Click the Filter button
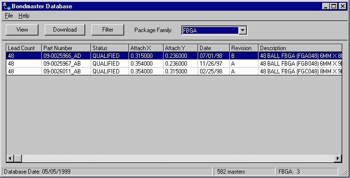This screenshot has height=178, width=350. [x=108, y=30]
